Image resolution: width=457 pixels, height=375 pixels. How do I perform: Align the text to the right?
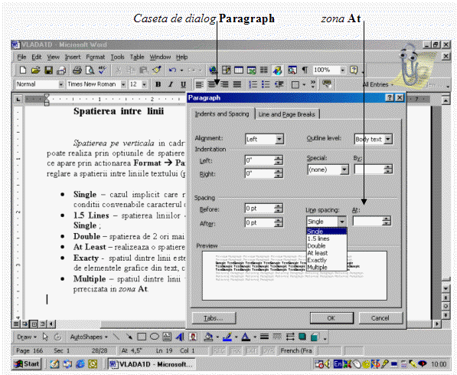[225, 84]
